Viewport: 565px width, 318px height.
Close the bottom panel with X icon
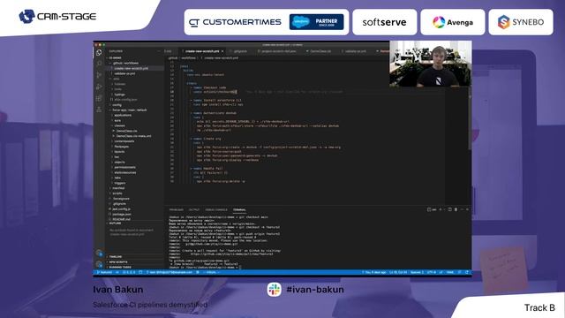(x=467, y=209)
